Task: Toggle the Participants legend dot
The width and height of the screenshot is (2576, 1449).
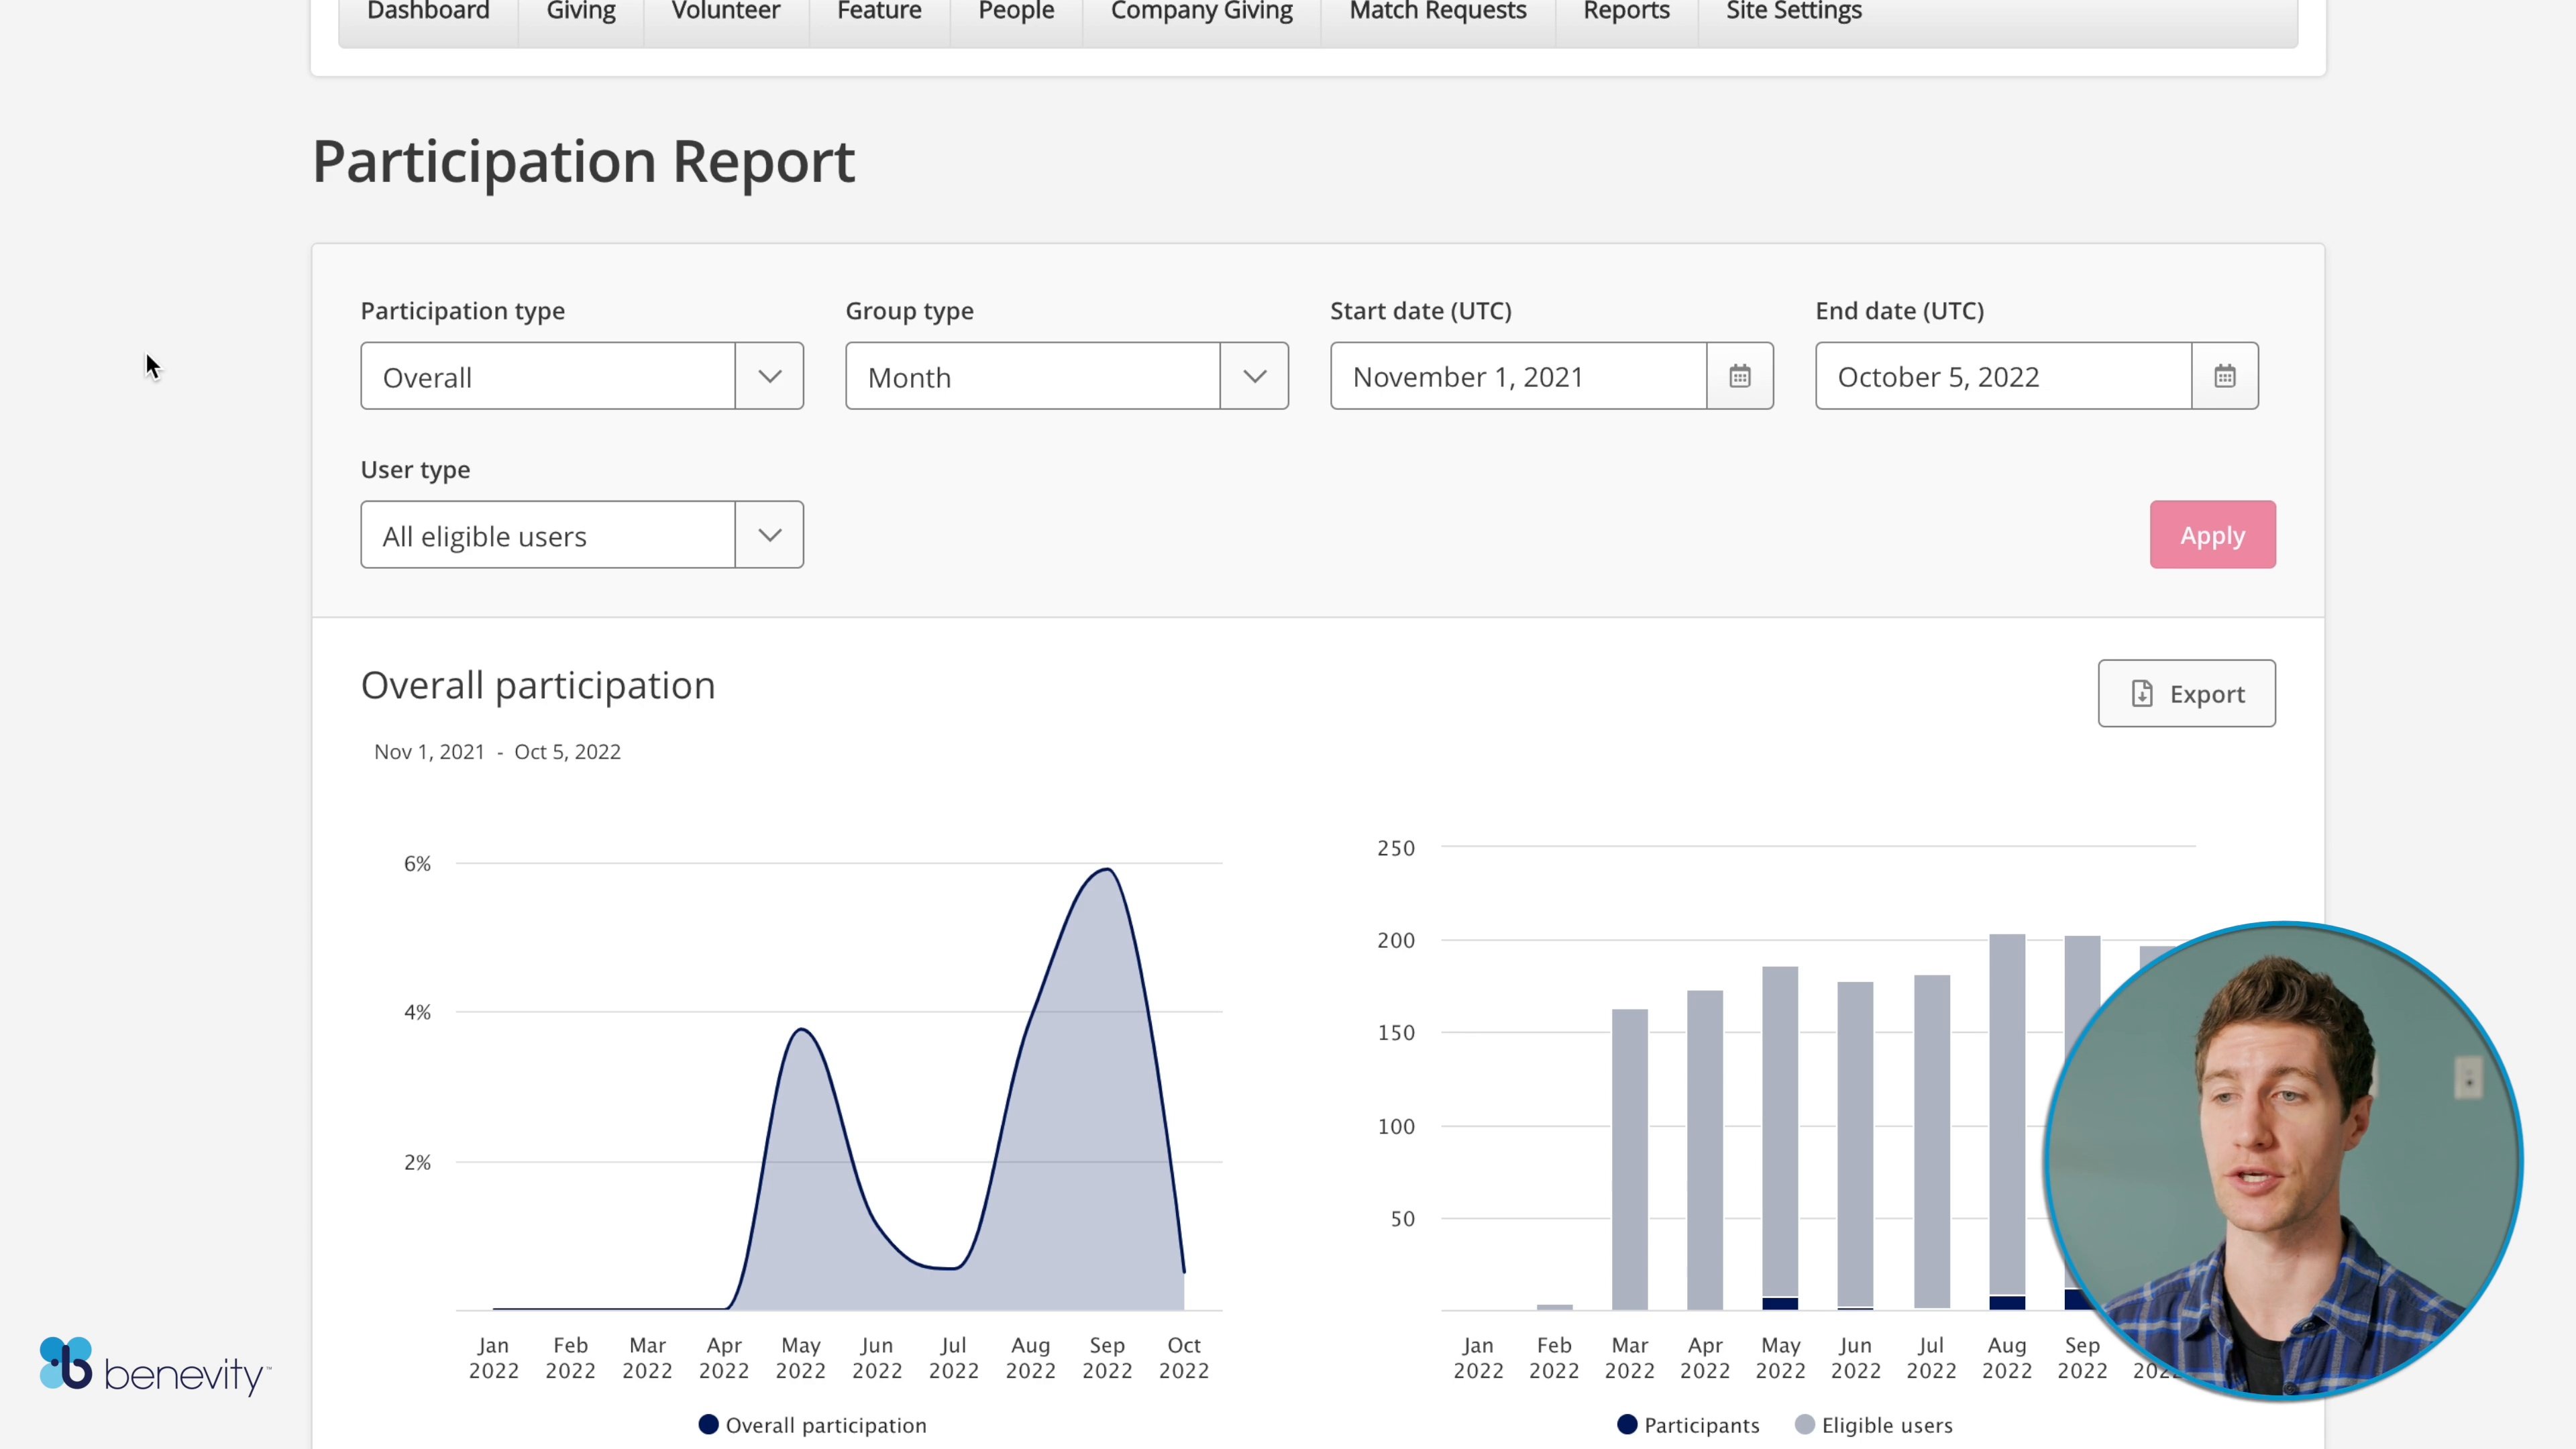Action: [x=1627, y=1424]
